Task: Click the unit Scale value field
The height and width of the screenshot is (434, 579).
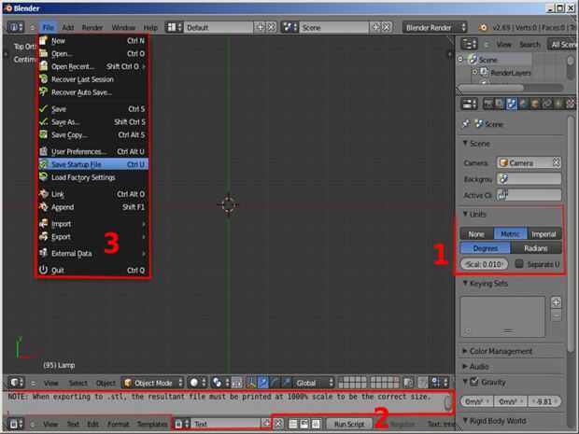Action: pos(484,264)
